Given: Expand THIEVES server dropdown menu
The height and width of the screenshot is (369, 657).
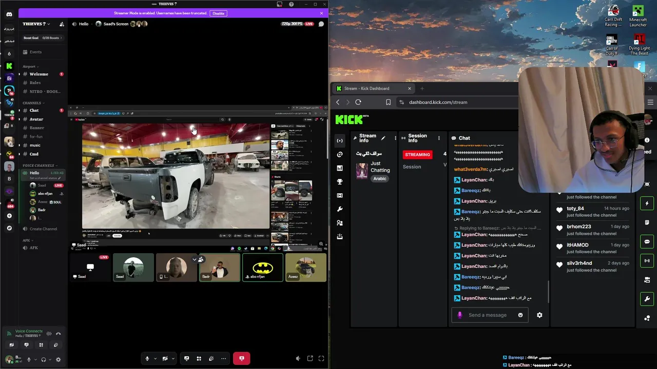Looking at the screenshot, I should (x=36, y=24).
